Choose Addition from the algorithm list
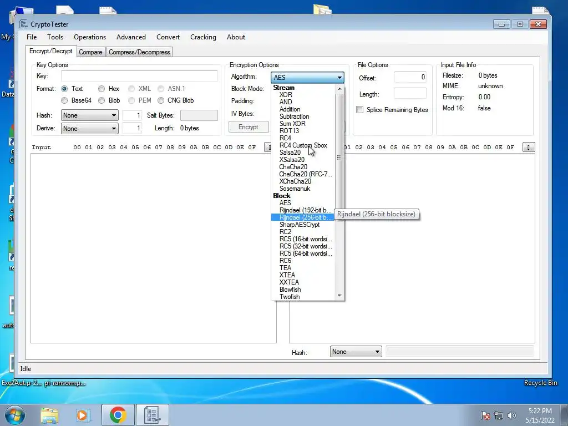Screen dimensions: 568x426 [x=290, y=109]
